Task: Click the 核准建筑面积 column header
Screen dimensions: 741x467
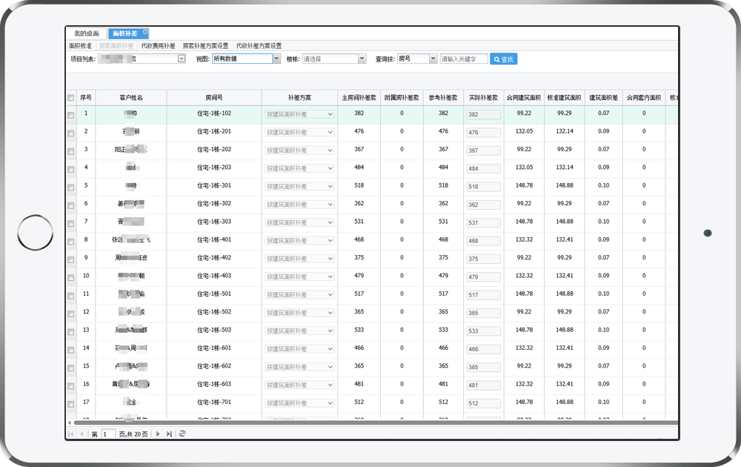Action: point(564,98)
